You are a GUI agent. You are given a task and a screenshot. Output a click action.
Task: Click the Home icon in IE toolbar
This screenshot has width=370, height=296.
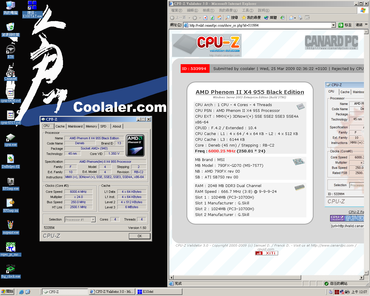pyautogui.click(x=219, y=18)
